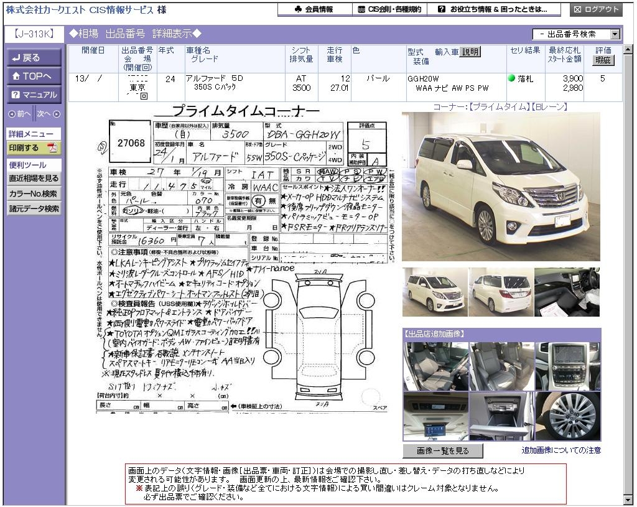Open the second-row seat additional image
Screen dimensions: 637x507
point(502,366)
